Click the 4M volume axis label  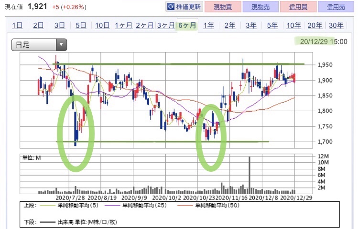321,181
